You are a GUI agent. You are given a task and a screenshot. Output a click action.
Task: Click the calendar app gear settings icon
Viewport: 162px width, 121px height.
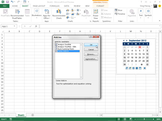click(147, 64)
